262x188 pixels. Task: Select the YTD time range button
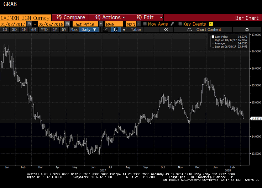pos(44,30)
